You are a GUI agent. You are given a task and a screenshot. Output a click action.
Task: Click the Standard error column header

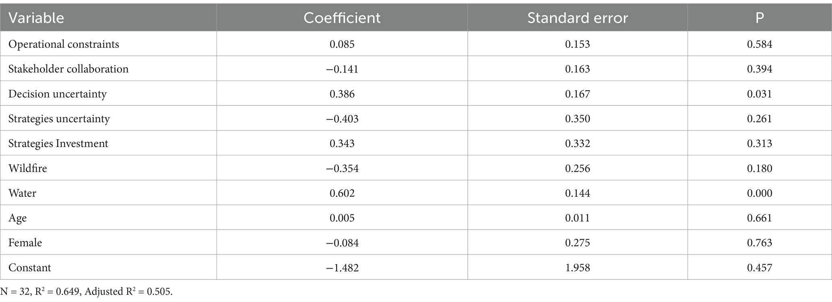coord(578,18)
